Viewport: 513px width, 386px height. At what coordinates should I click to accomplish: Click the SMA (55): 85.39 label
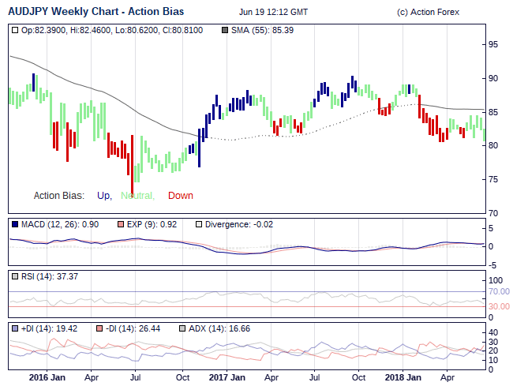point(262,31)
